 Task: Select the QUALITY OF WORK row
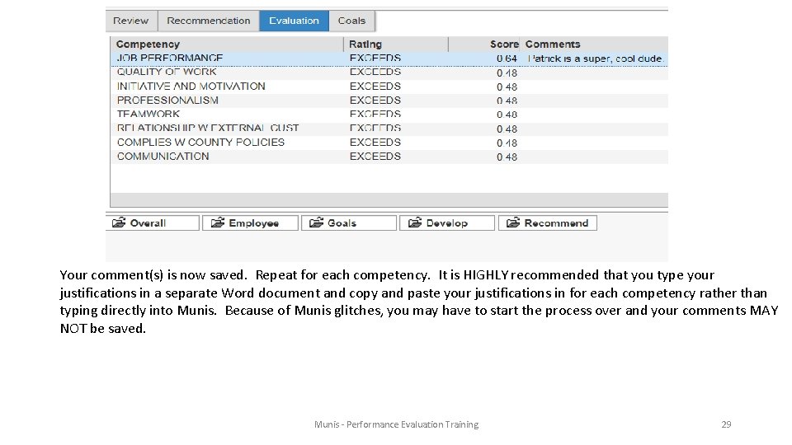coord(389,73)
